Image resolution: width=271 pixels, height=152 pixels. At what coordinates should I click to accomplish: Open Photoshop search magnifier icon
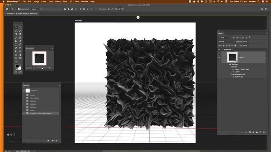coord(262,9)
